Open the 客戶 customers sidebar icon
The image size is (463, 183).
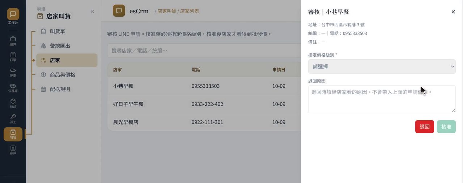[x=13, y=150]
